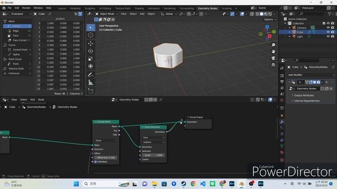Open Uniform dropdown in Scale Elements
Image resolution: width=337 pixels, height=189 pixels.
[x=153, y=142]
